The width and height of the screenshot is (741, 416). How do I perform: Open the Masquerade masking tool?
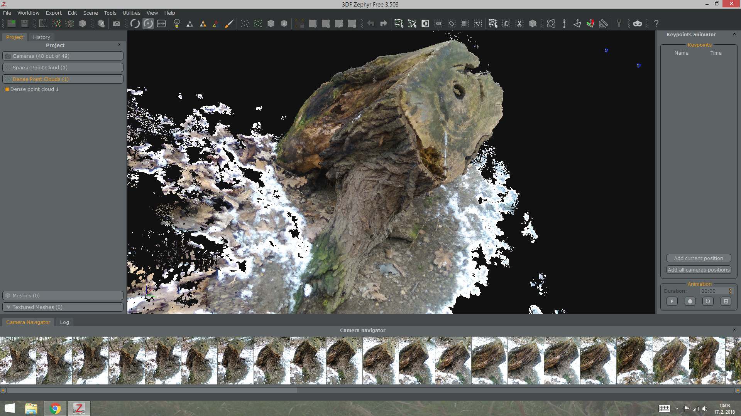(x=638, y=23)
